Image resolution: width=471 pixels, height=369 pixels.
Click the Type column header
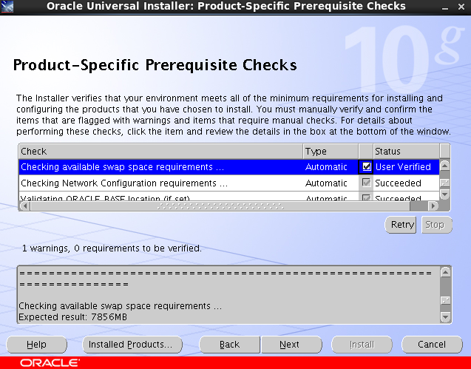331,151
